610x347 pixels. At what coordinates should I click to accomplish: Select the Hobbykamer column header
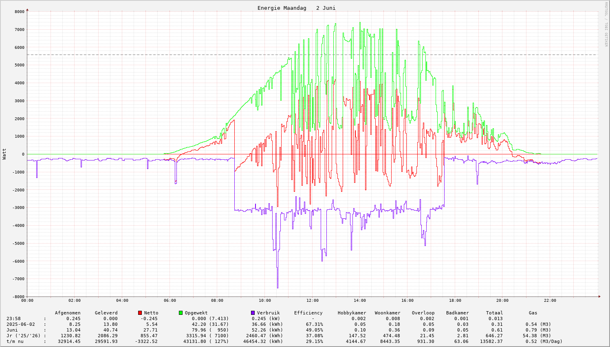click(351, 313)
